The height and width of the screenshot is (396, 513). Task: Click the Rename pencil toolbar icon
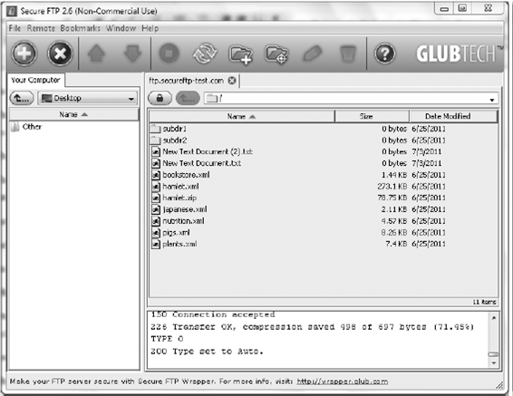313,53
